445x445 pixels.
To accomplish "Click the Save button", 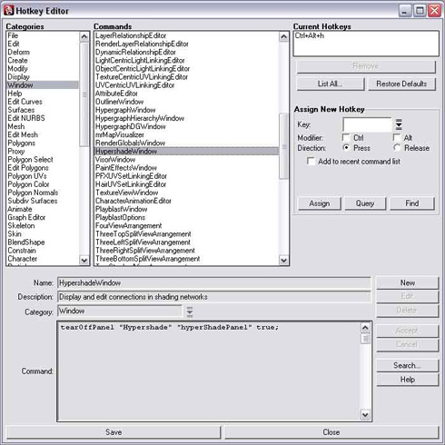I will pyautogui.click(x=114, y=432).
